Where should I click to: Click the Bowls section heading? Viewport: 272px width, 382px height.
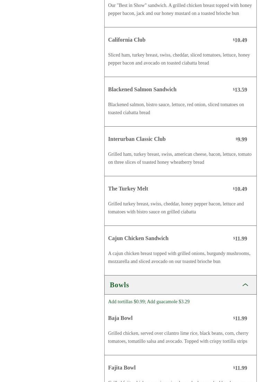pyautogui.click(x=120, y=285)
